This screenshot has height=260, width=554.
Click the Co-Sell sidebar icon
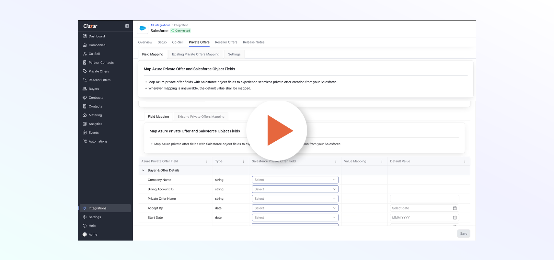coord(85,54)
